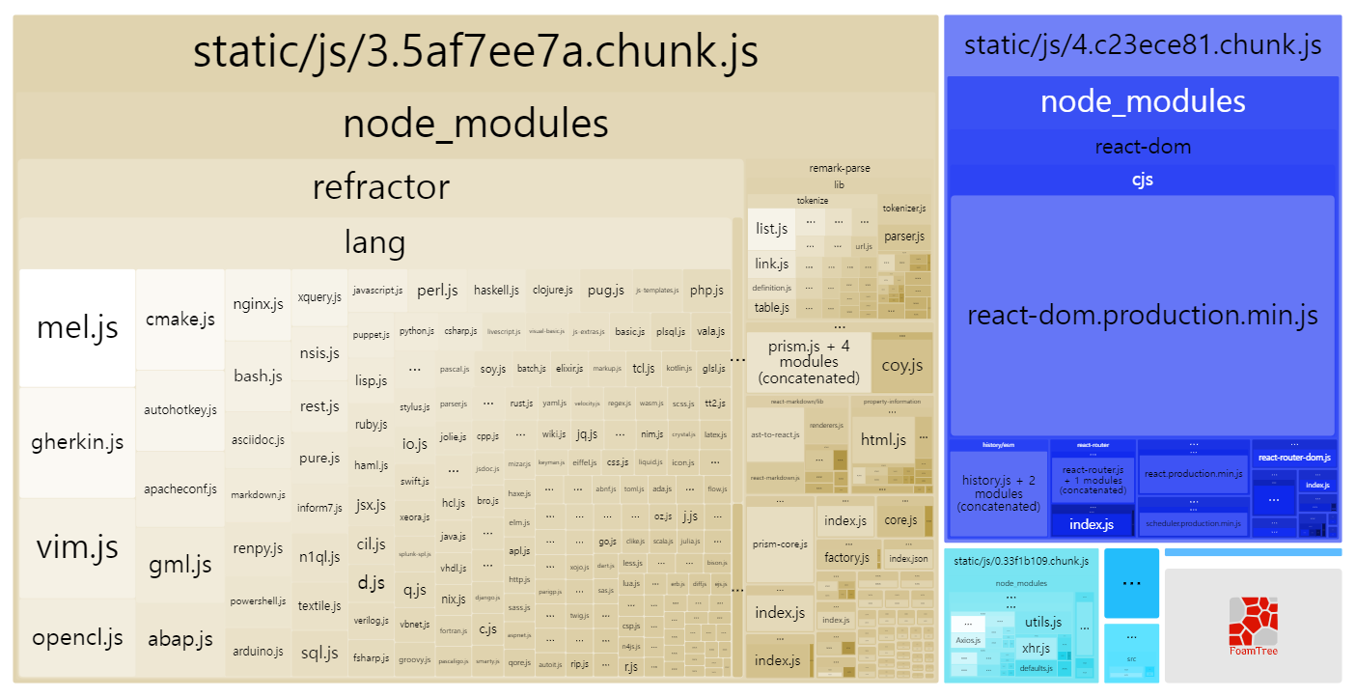This screenshot has width=1356, height=697.
Task: Click the io.js cell
Action: [x=415, y=444]
